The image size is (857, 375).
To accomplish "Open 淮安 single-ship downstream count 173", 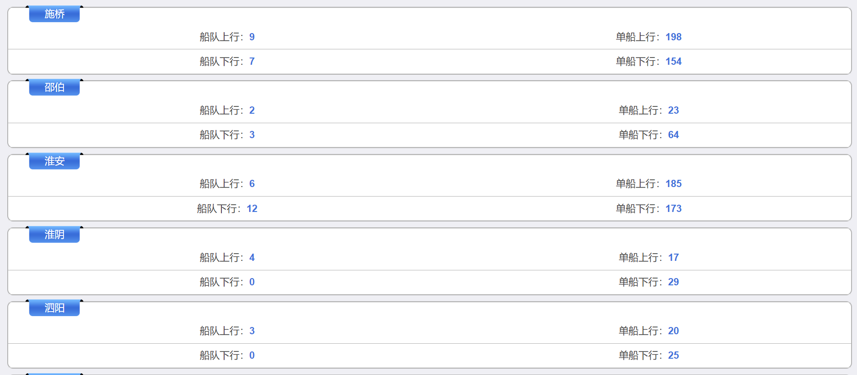I will (x=673, y=209).
